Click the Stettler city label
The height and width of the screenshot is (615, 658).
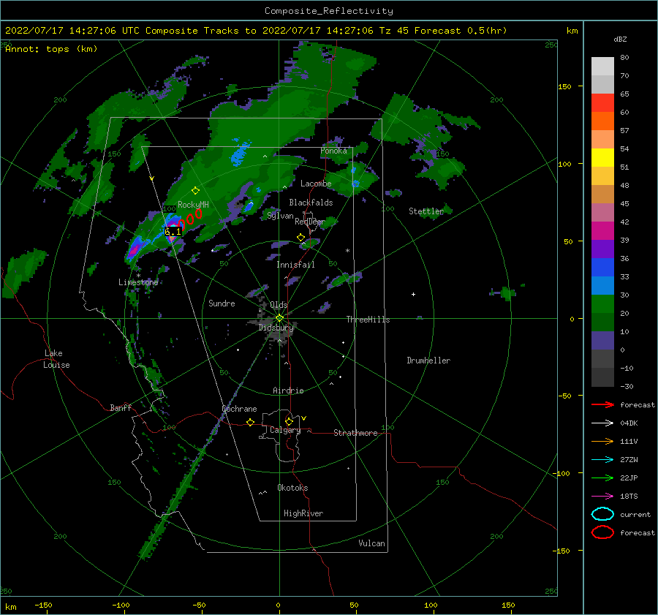[x=426, y=211]
